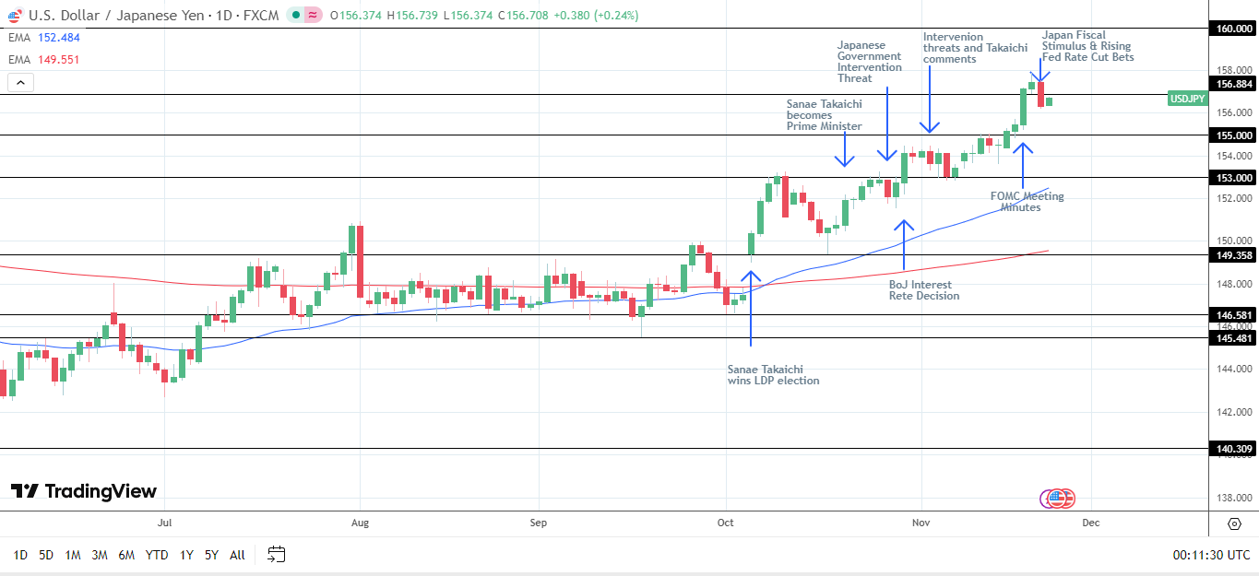Image resolution: width=1259 pixels, height=576 pixels.
Task: Open the USDJPY label on the price scale
Action: (x=1186, y=99)
